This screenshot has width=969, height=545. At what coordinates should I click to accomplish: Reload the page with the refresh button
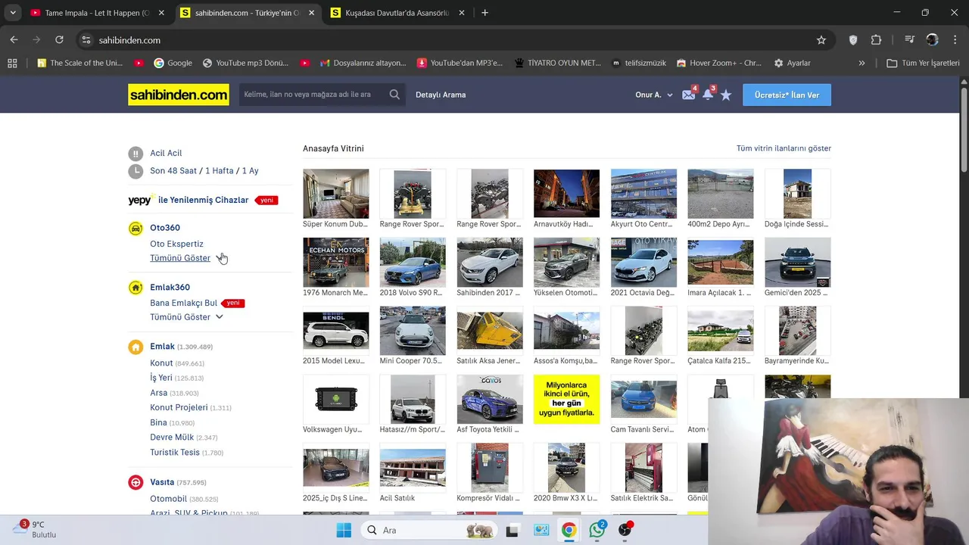click(59, 40)
